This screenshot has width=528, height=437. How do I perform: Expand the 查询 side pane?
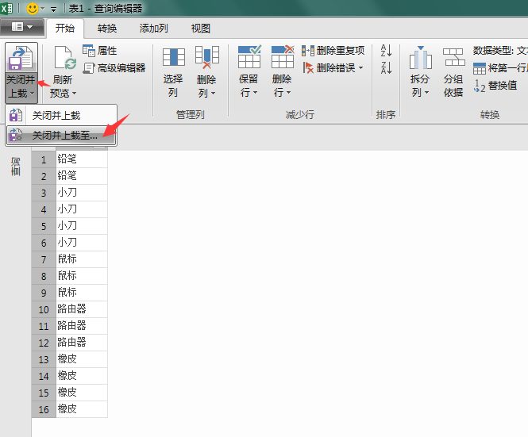[16, 167]
